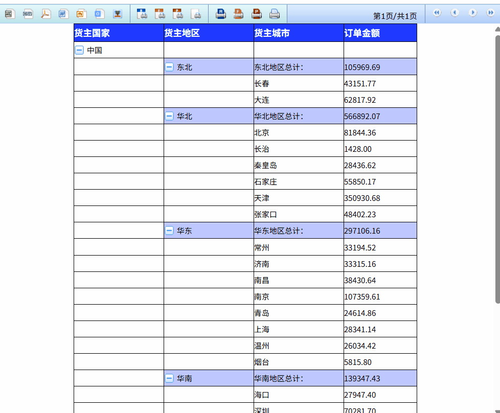Select the amount 1428.00
The image size is (500, 413).
tap(380, 149)
